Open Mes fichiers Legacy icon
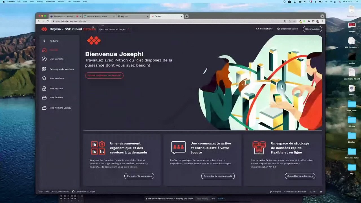The image size is (361, 203). coord(44,108)
